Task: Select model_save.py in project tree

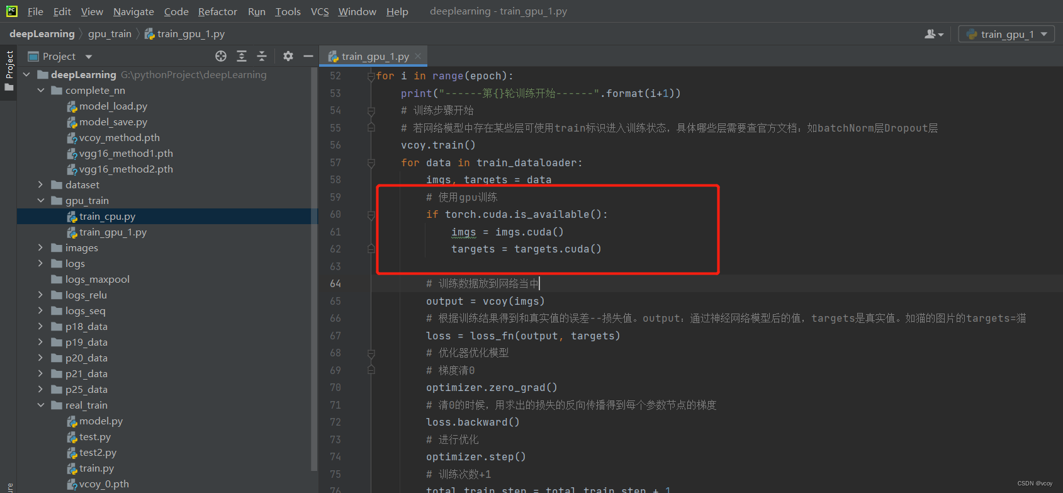Action: (113, 122)
